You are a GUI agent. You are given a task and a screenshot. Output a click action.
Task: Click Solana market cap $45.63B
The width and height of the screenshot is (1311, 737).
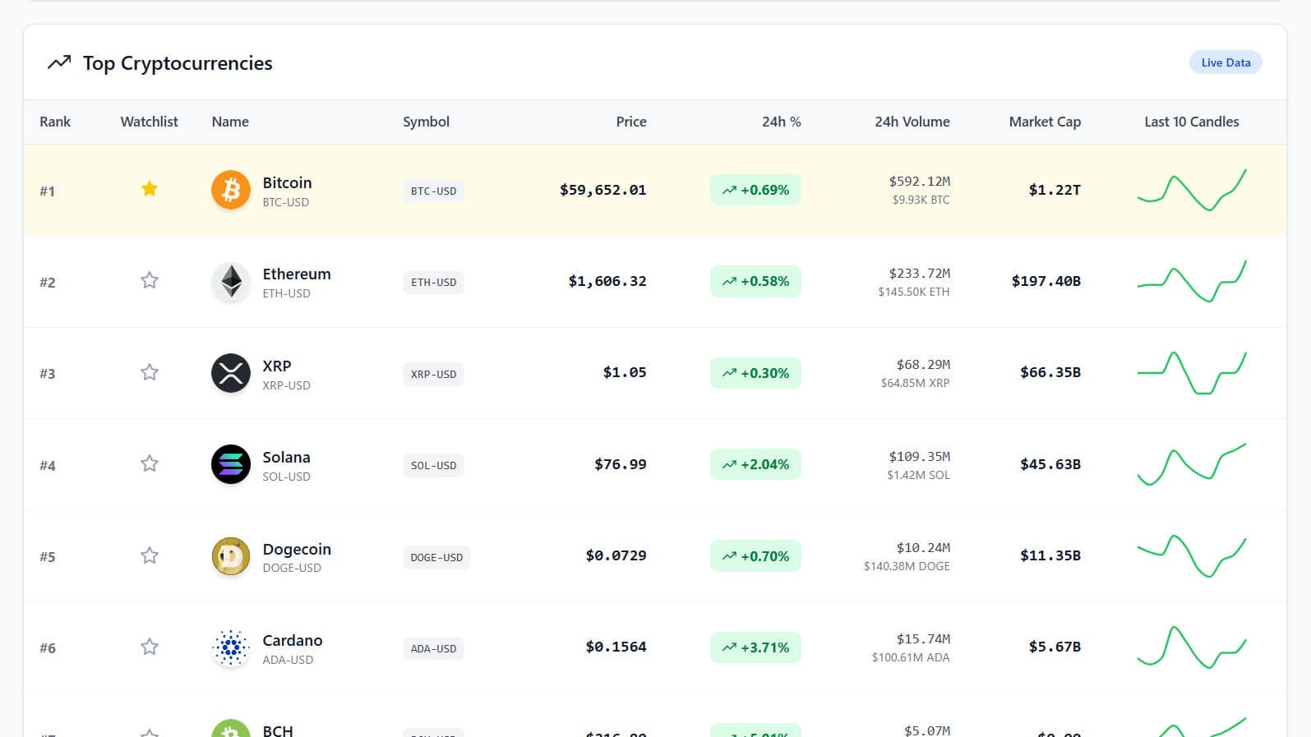(1050, 464)
